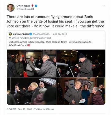Open the Owen Jones display name
Viewport: 111px width, 115px height.
(23, 6)
